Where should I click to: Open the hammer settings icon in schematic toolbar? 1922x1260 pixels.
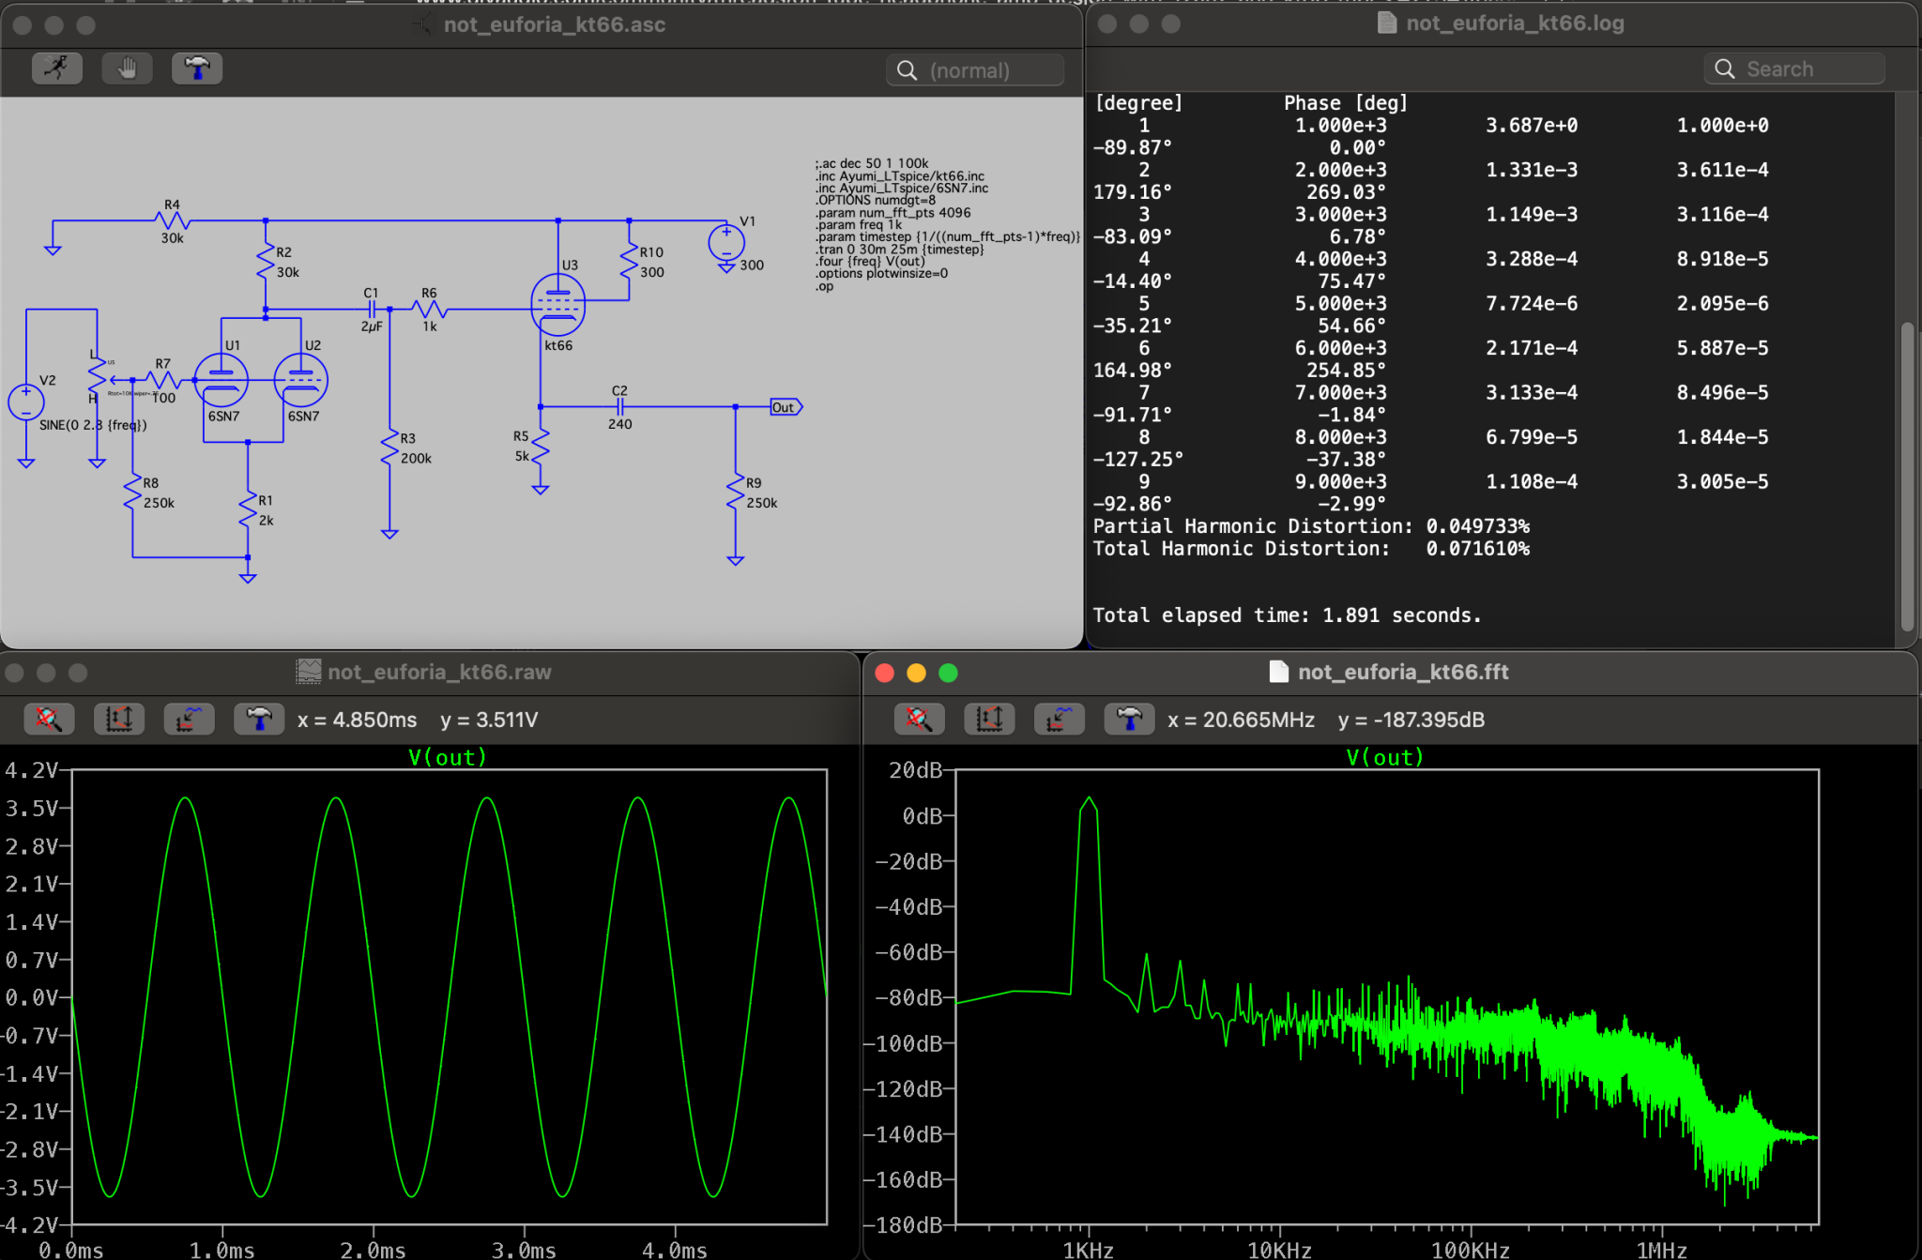pos(197,68)
